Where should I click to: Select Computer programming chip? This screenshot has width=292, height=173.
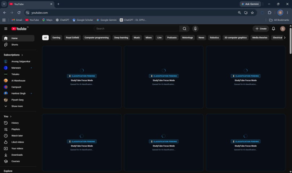96,38
